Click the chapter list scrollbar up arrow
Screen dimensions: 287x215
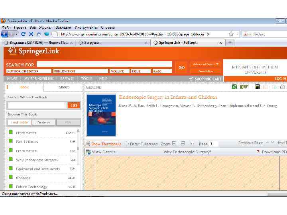point(78,130)
